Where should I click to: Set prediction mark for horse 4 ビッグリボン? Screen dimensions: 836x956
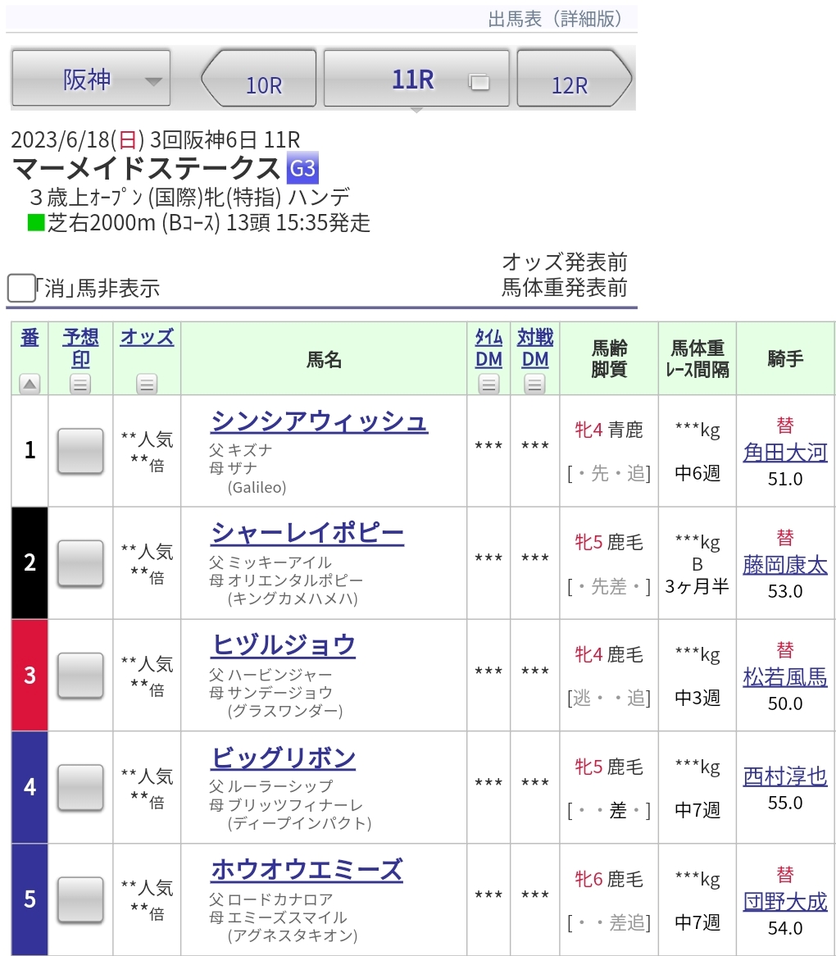(80, 788)
